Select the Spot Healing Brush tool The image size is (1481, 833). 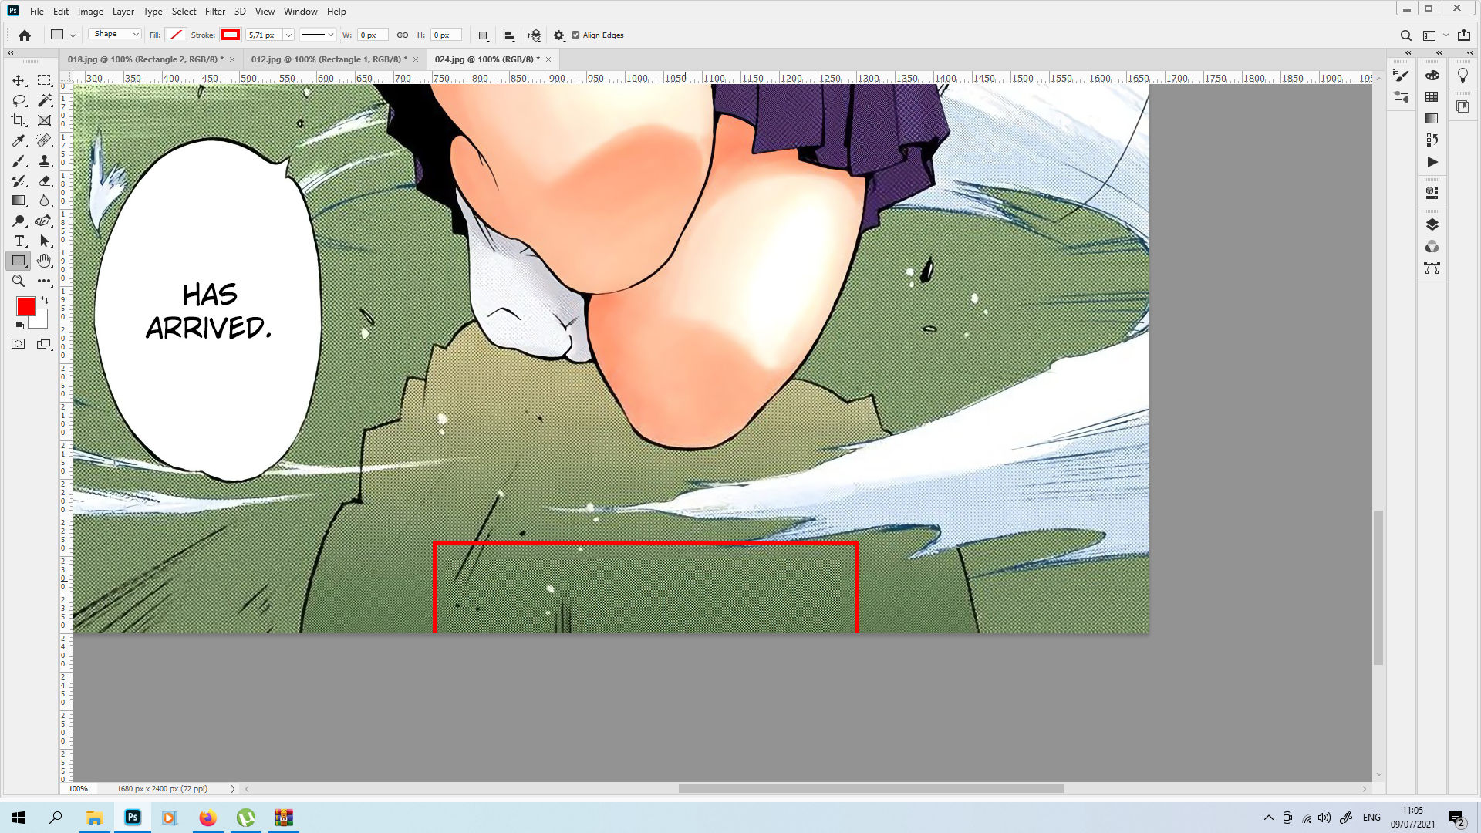[44, 140]
